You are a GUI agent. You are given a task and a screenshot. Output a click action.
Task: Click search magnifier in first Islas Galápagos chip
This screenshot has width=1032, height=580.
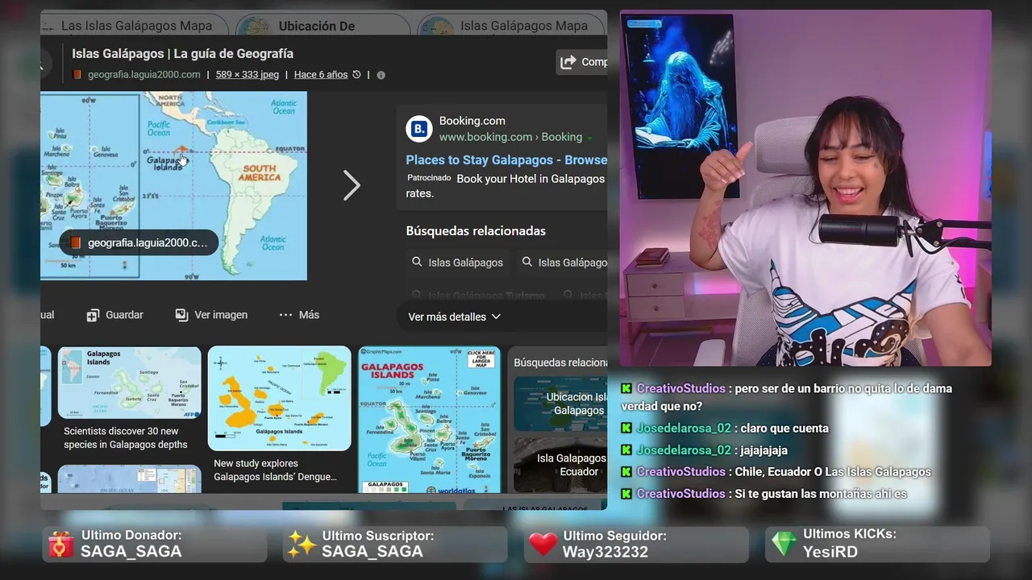coord(417,262)
